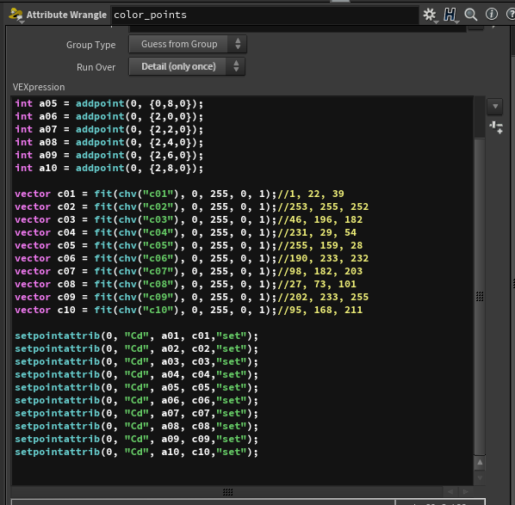Place cursor at last setpointattrib line
Viewport: 515px width, 505px height.
136,453
